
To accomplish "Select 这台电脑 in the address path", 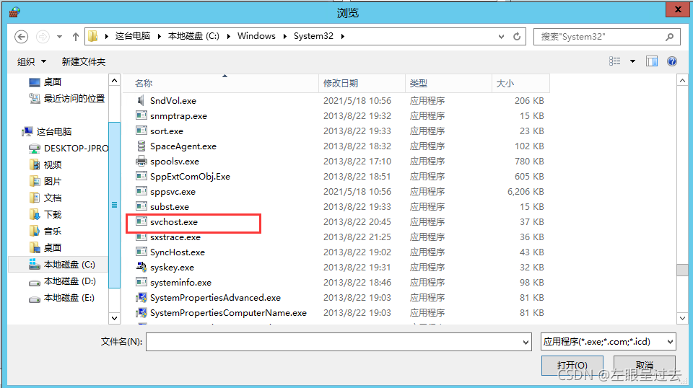I will click(133, 36).
